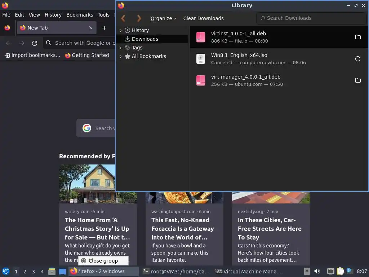Click the show desktop taskbar icon
Image resolution: width=369 pixels, height=277 pixels.
pyautogui.click(x=62, y=271)
